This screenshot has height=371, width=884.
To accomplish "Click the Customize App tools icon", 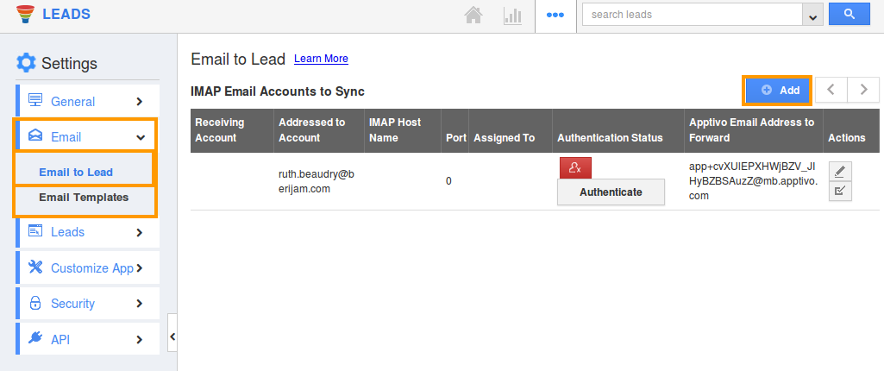I will [35, 267].
